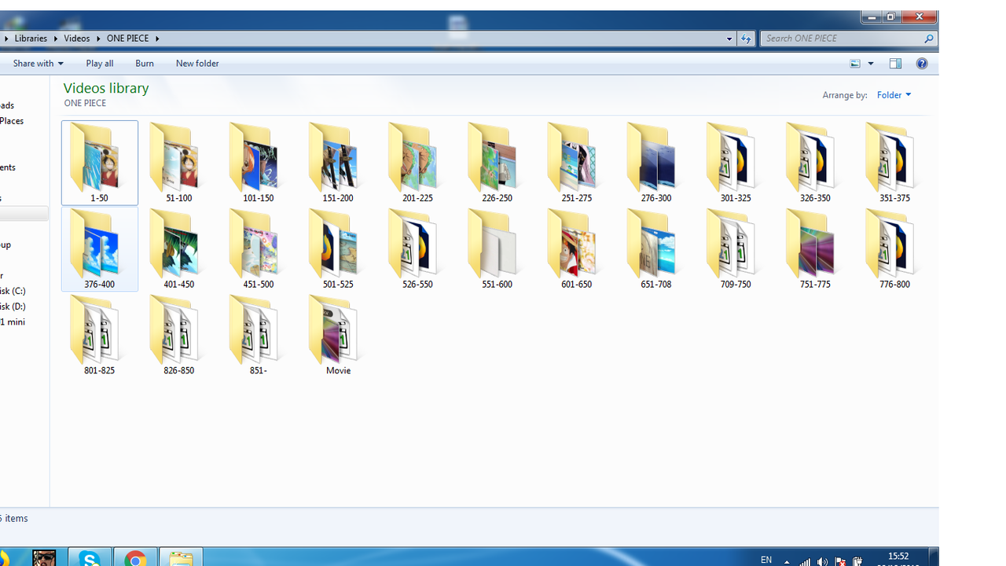Click the network signal icon in the tray
This screenshot has height=566, width=1006.
click(806, 561)
